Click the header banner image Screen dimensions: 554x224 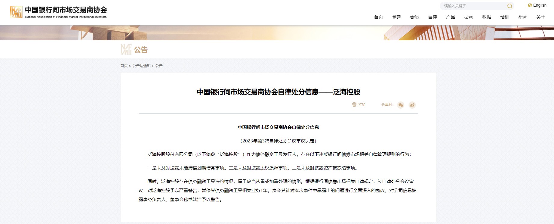click(x=277, y=33)
